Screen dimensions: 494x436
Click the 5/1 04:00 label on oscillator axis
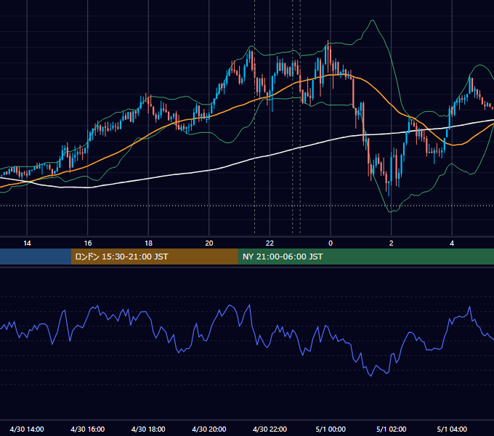coord(452,429)
